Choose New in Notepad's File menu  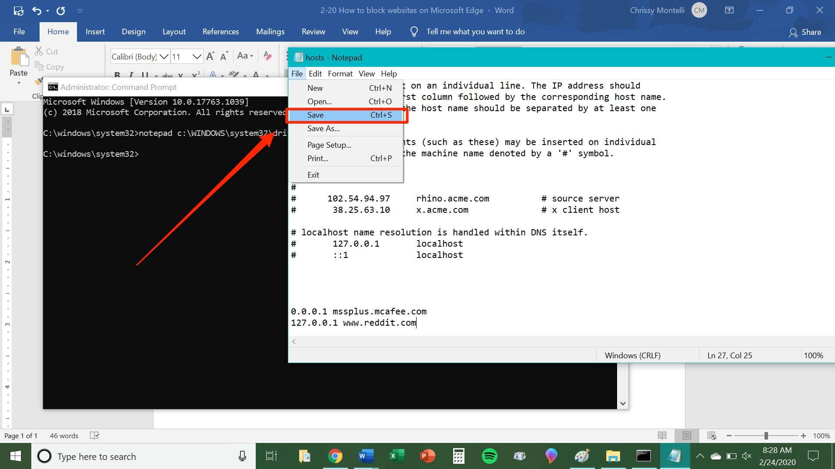(x=347, y=88)
